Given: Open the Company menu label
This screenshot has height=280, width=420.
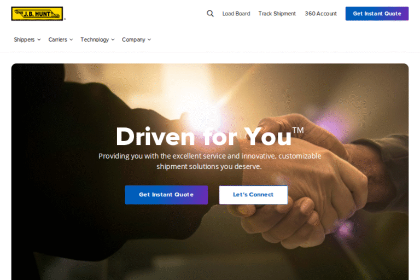Looking at the screenshot, I should tap(133, 40).
